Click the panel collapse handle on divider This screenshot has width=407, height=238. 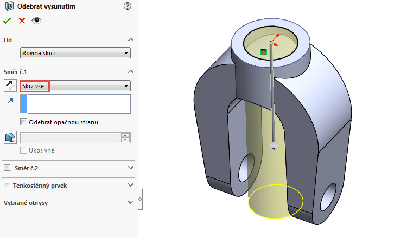tap(140, 199)
